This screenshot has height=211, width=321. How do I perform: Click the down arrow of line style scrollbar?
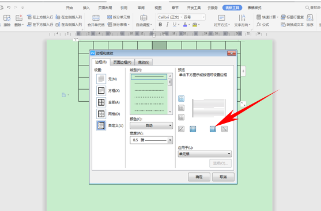click(x=170, y=112)
